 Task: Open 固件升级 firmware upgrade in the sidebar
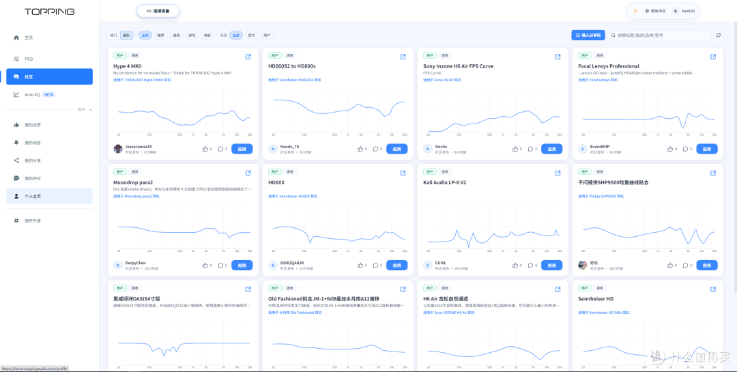pyautogui.click(x=49, y=220)
